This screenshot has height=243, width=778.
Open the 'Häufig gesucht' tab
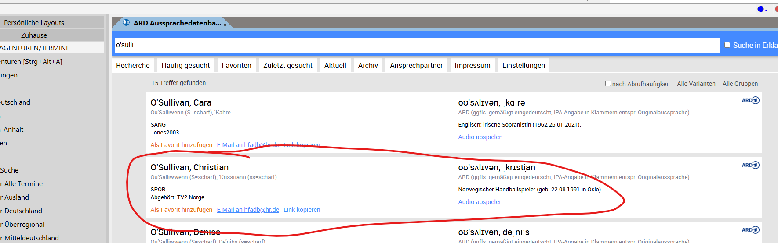185,65
